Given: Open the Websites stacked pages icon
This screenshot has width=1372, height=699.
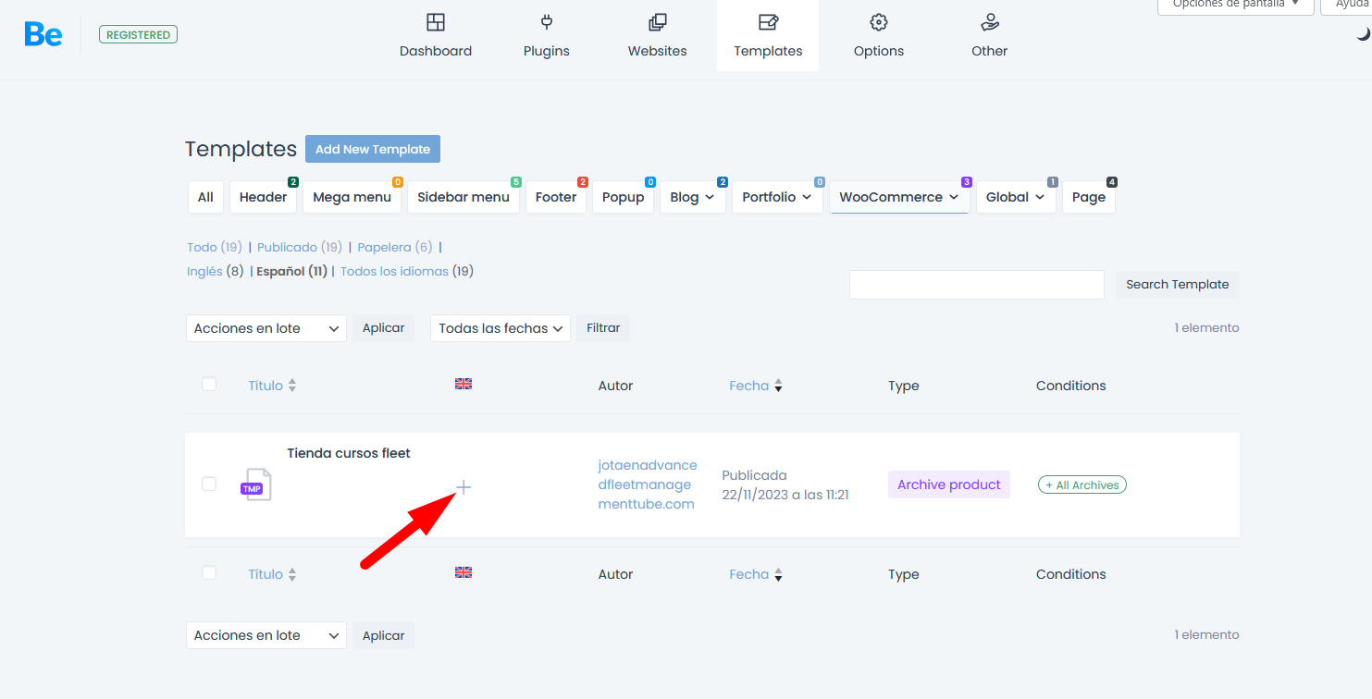Looking at the screenshot, I should point(657,22).
